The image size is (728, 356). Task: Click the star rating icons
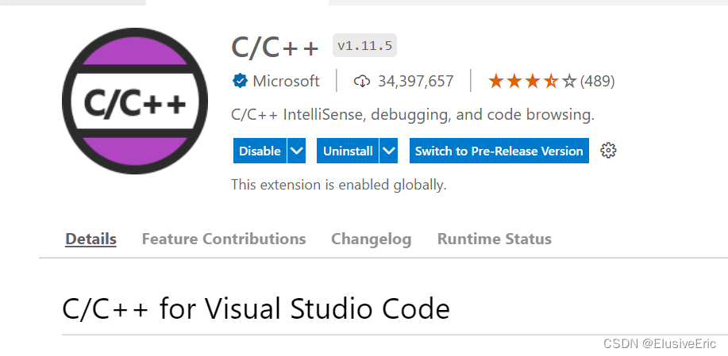click(532, 82)
